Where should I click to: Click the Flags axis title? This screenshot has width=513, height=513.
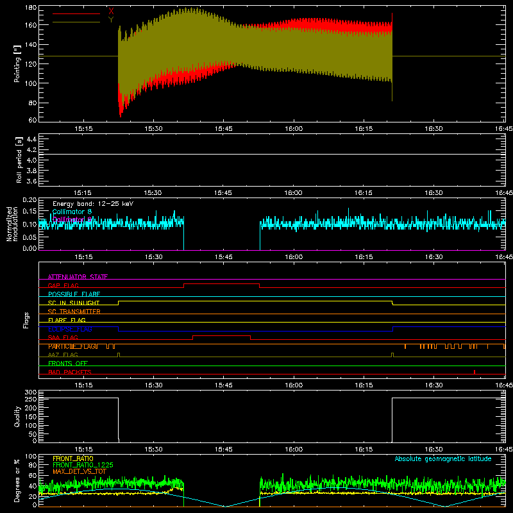coord(26,320)
